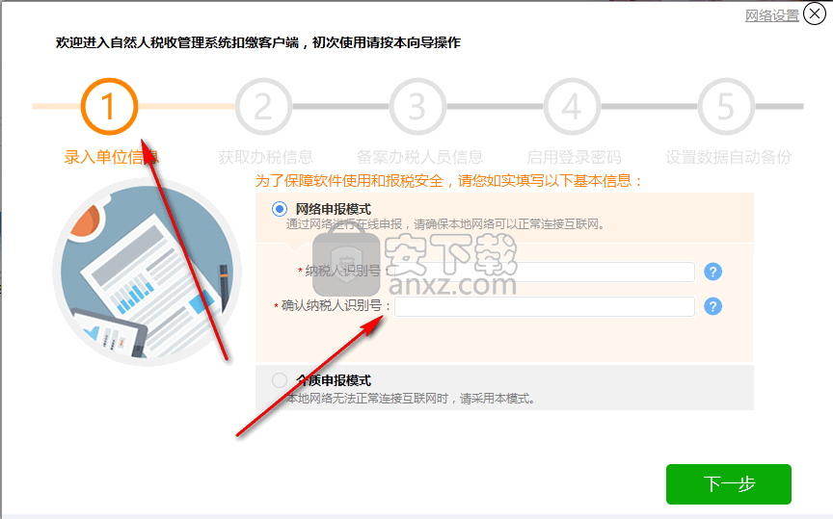Click the step 2 circle icon
The width and height of the screenshot is (833, 519).
pyautogui.click(x=263, y=106)
